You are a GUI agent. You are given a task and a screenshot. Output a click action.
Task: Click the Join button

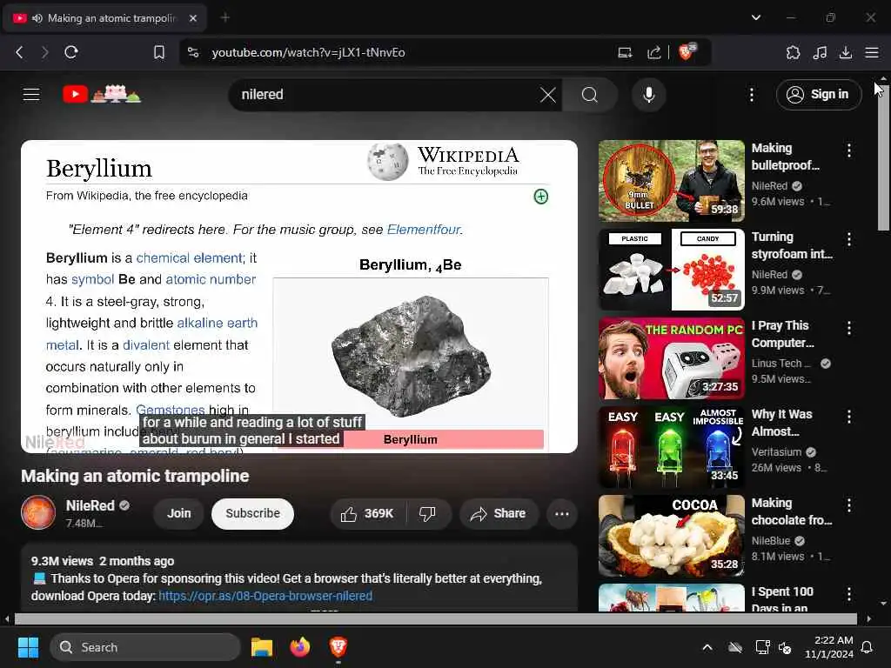click(178, 513)
